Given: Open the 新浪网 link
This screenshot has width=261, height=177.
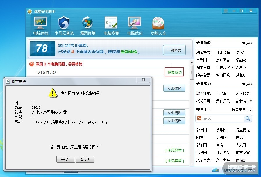Looking at the screenshot, I should 202,130.
